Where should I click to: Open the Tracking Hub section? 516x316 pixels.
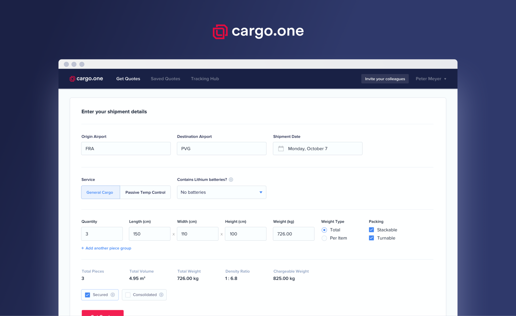click(205, 79)
